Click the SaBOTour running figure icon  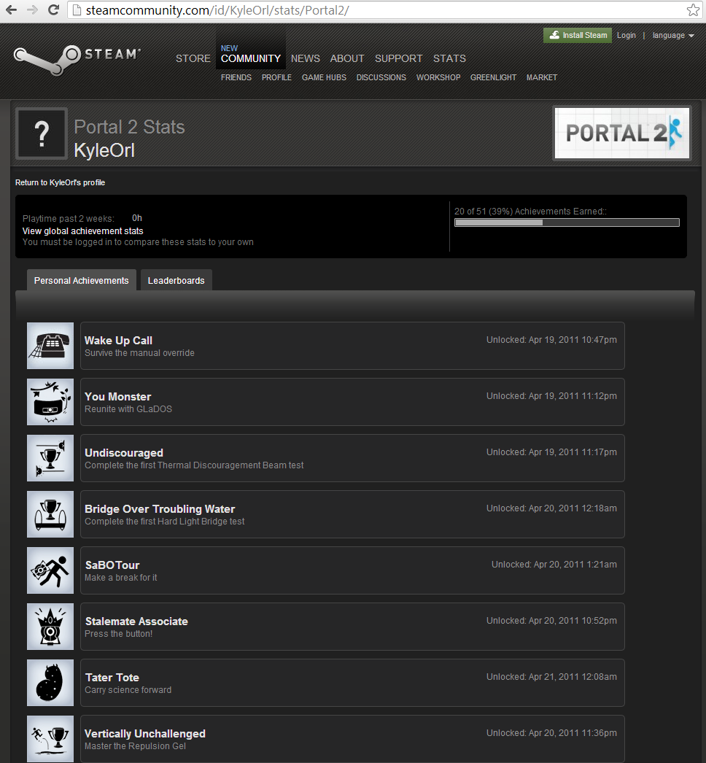(50, 570)
